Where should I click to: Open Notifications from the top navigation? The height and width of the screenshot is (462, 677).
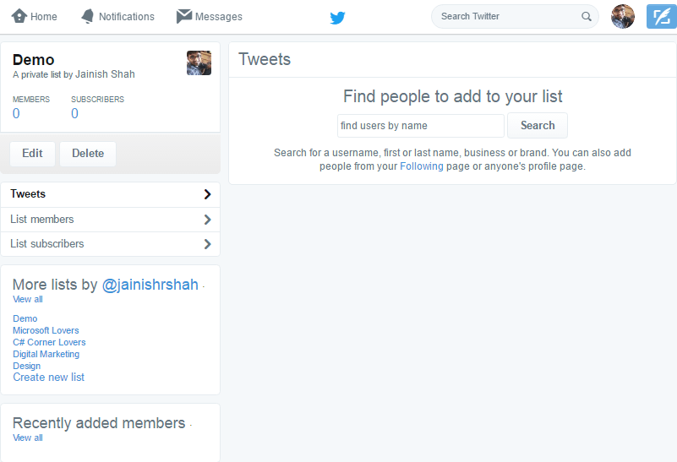tap(117, 16)
